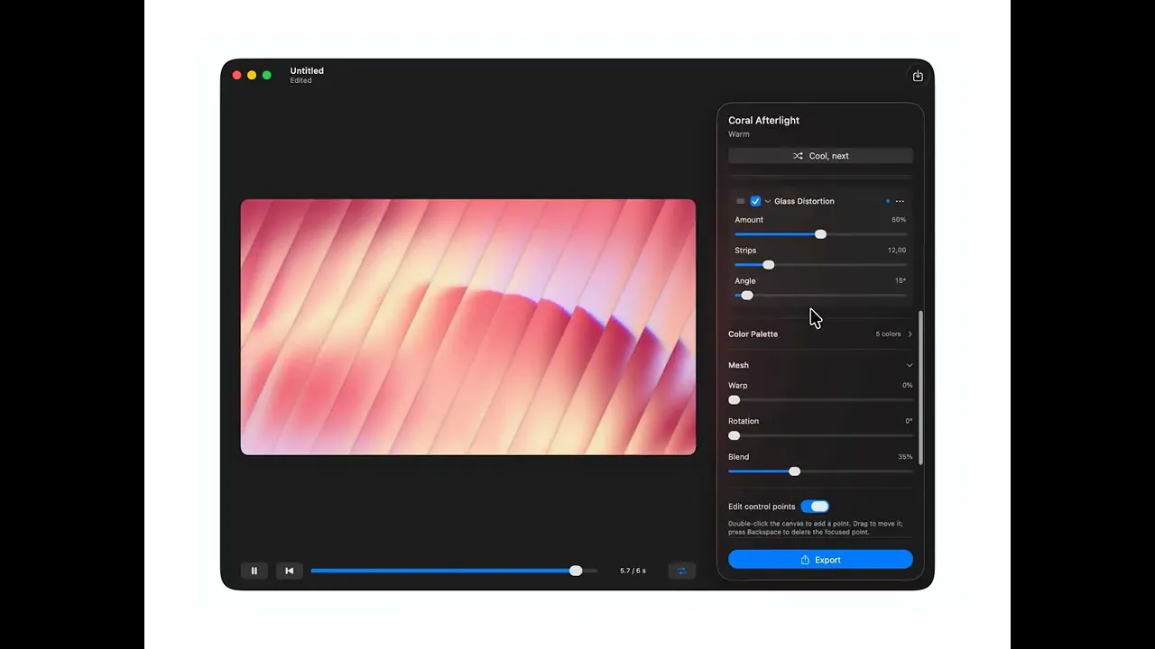1155x649 pixels.
Task: Grab the Glass Distortion reorder handle
Action: [x=740, y=201]
